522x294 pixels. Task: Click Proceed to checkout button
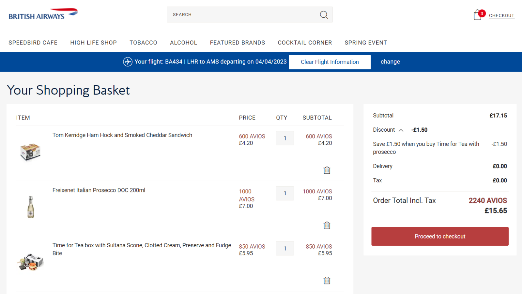tap(440, 236)
